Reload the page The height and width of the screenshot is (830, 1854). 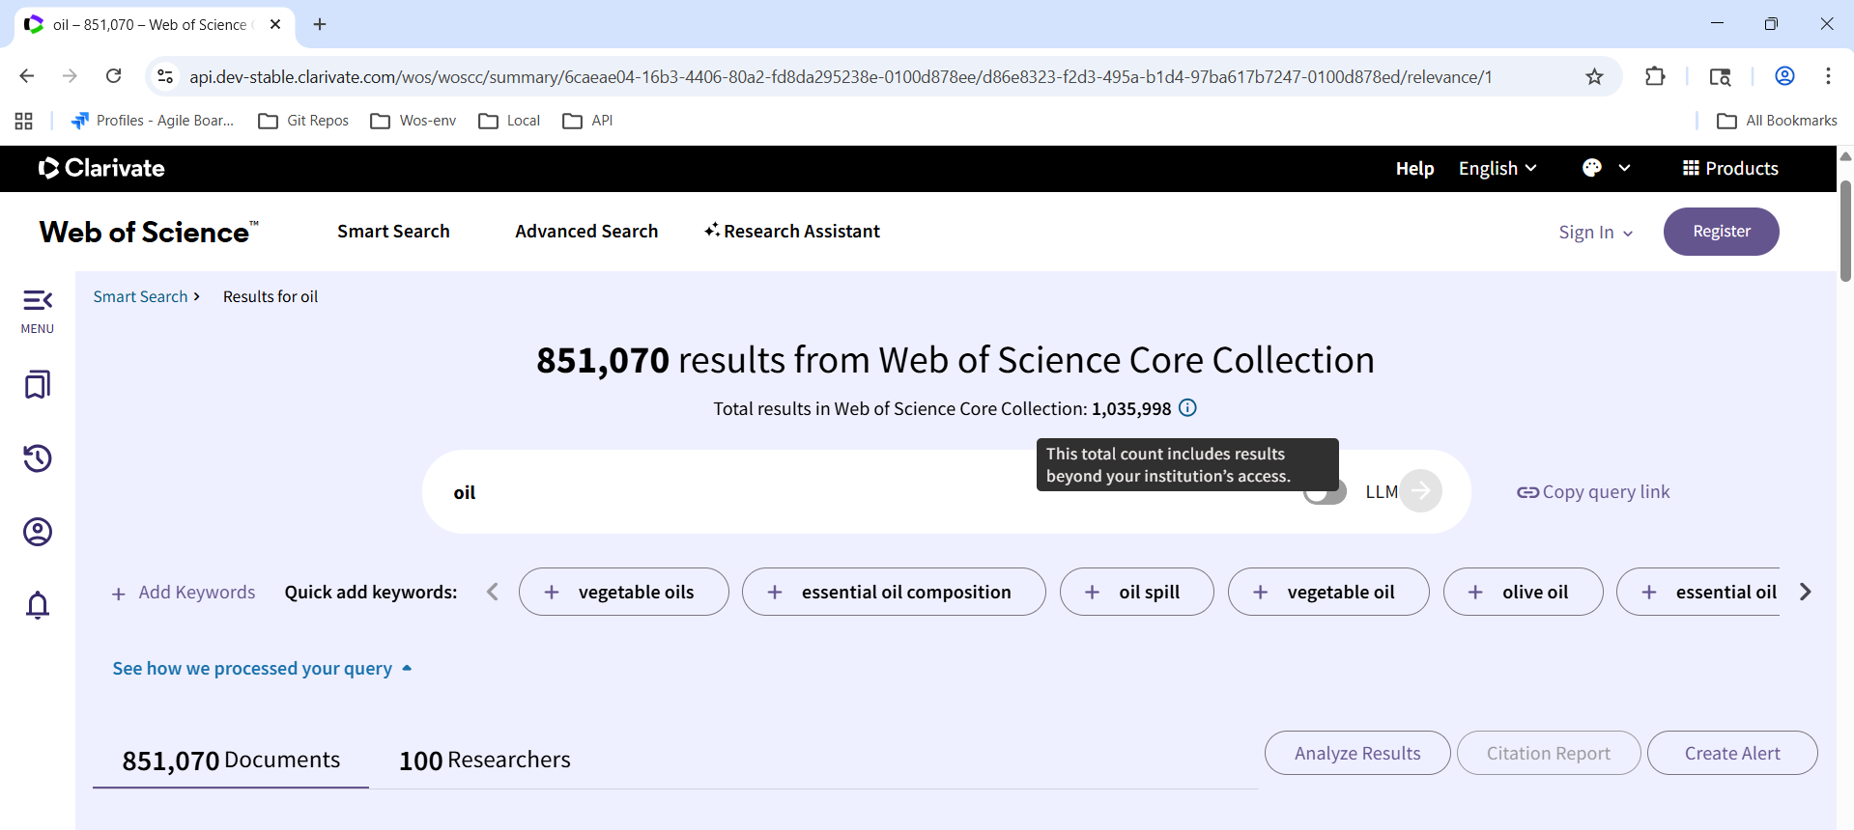point(114,76)
